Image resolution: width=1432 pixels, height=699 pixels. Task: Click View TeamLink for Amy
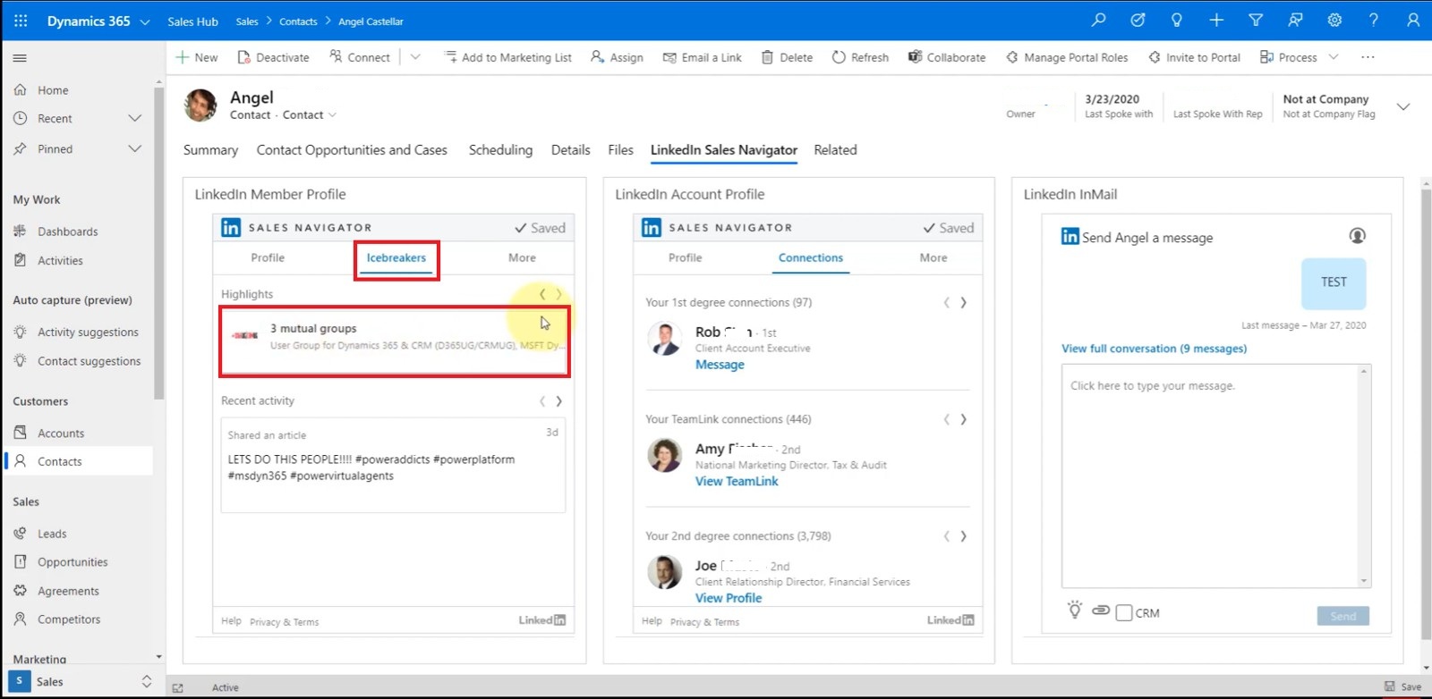737,481
